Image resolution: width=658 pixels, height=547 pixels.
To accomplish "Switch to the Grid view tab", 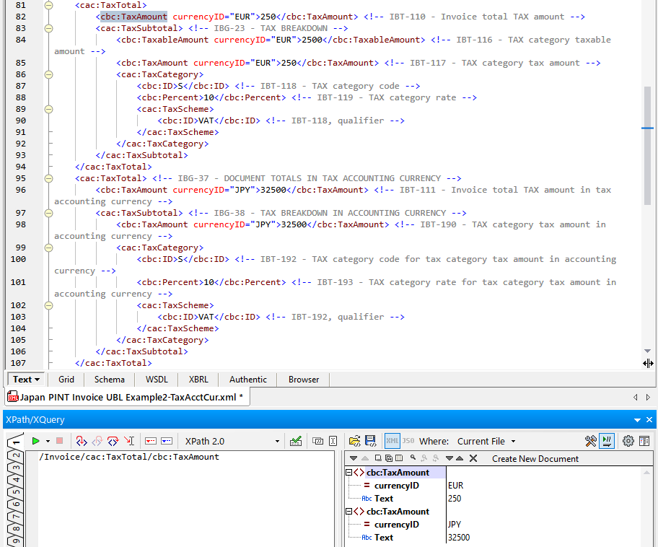I will click(x=66, y=380).
